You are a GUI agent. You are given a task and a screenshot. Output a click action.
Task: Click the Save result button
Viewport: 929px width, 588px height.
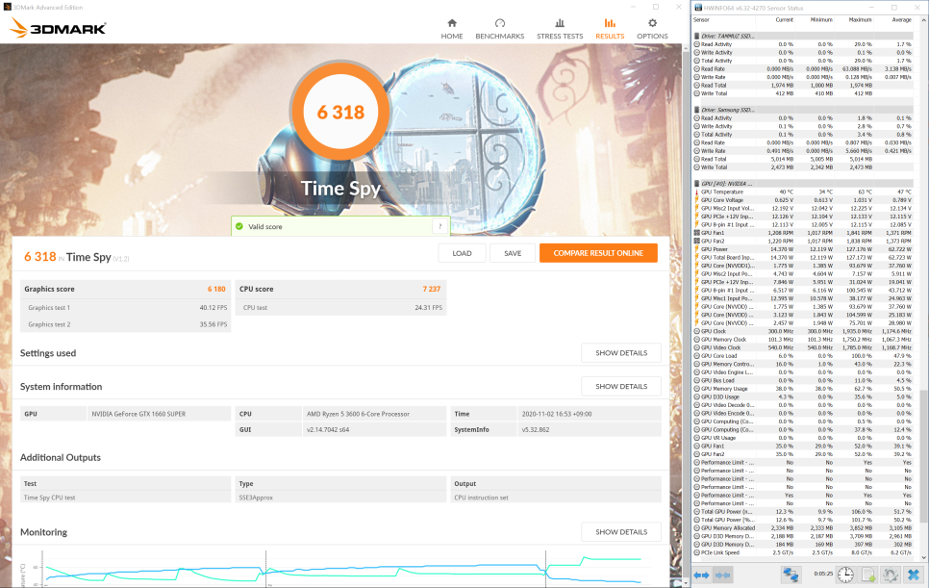(513, 253)
